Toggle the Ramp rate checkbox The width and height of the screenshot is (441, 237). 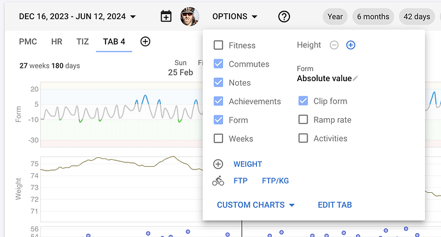click(303, 119)
